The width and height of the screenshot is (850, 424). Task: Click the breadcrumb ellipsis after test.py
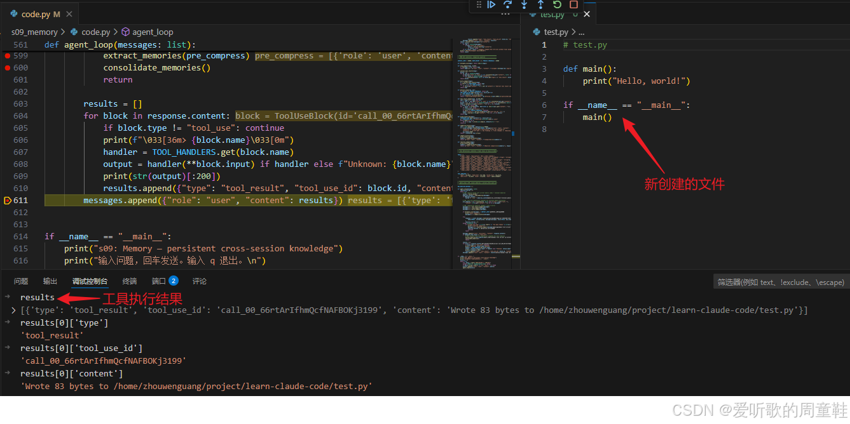click(x=581, y=32)
